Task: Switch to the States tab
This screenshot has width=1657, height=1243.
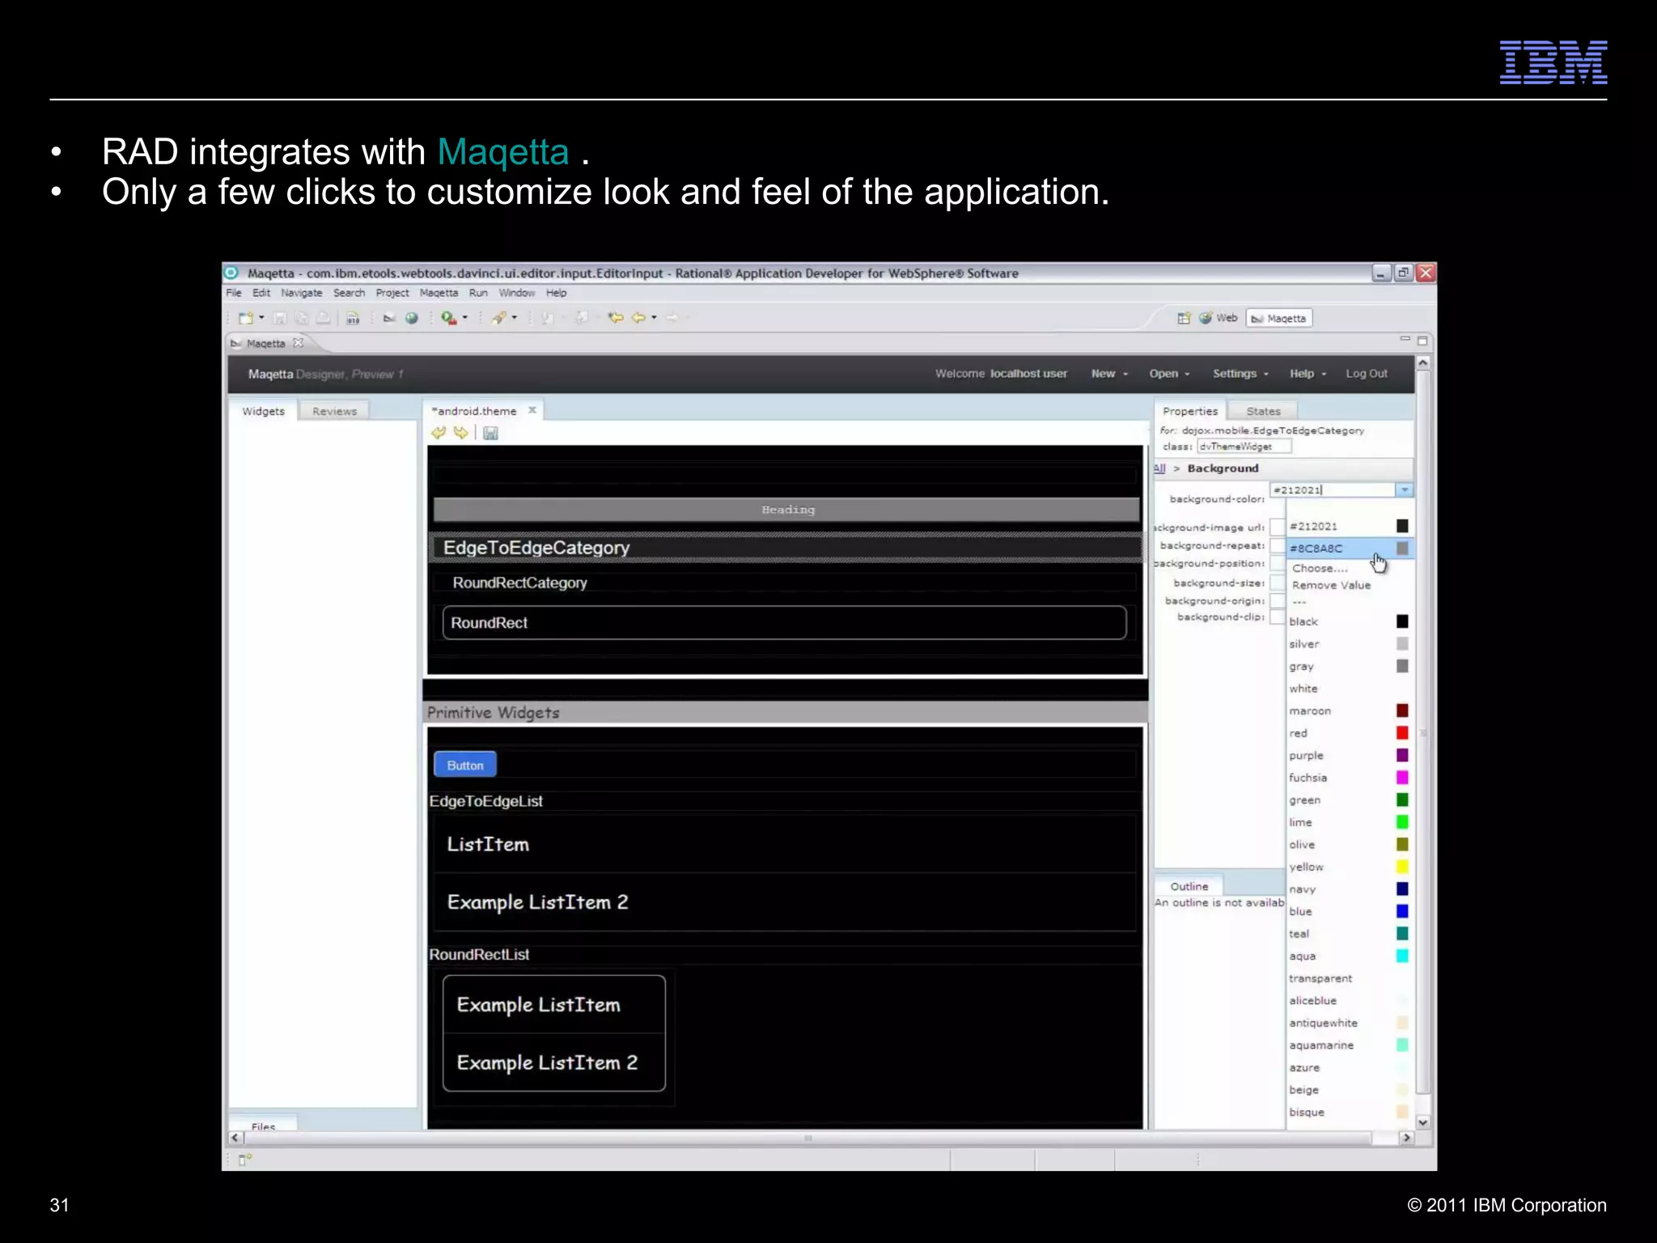Action: (x=1263, y=411)
